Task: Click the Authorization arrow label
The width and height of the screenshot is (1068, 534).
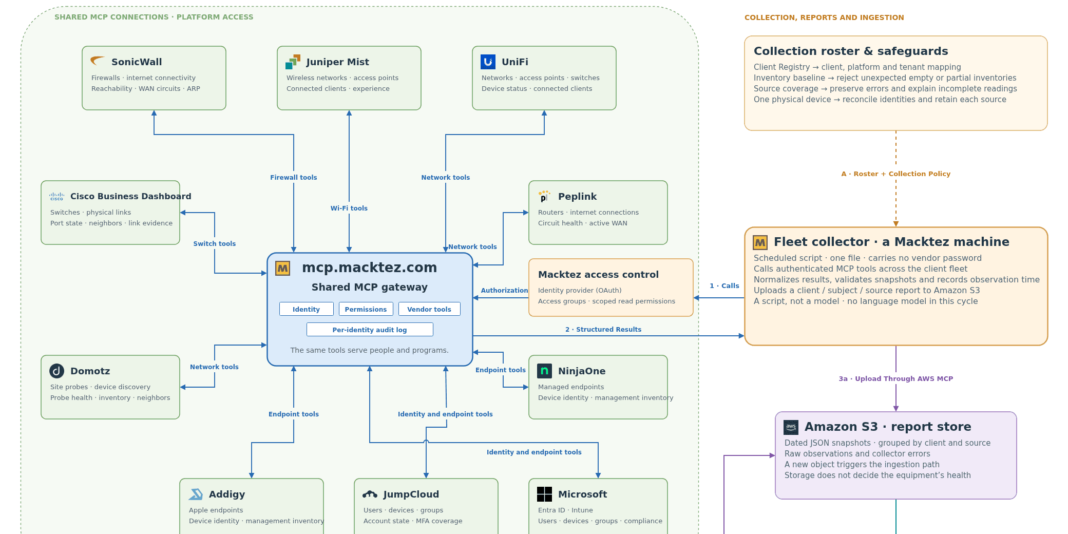Action: [x=504, y=291]
